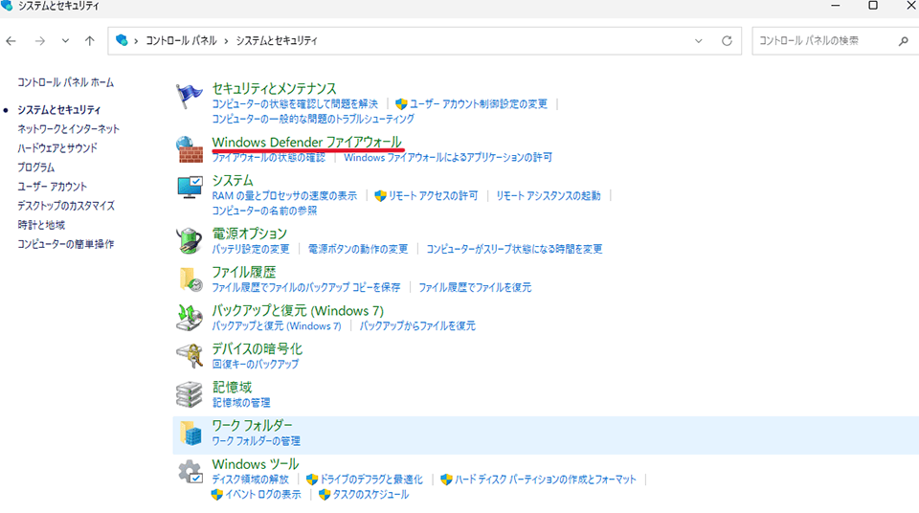Open the デバイスの暗号化 heading
The image size is (919, 513).
[x=258, y=348]
